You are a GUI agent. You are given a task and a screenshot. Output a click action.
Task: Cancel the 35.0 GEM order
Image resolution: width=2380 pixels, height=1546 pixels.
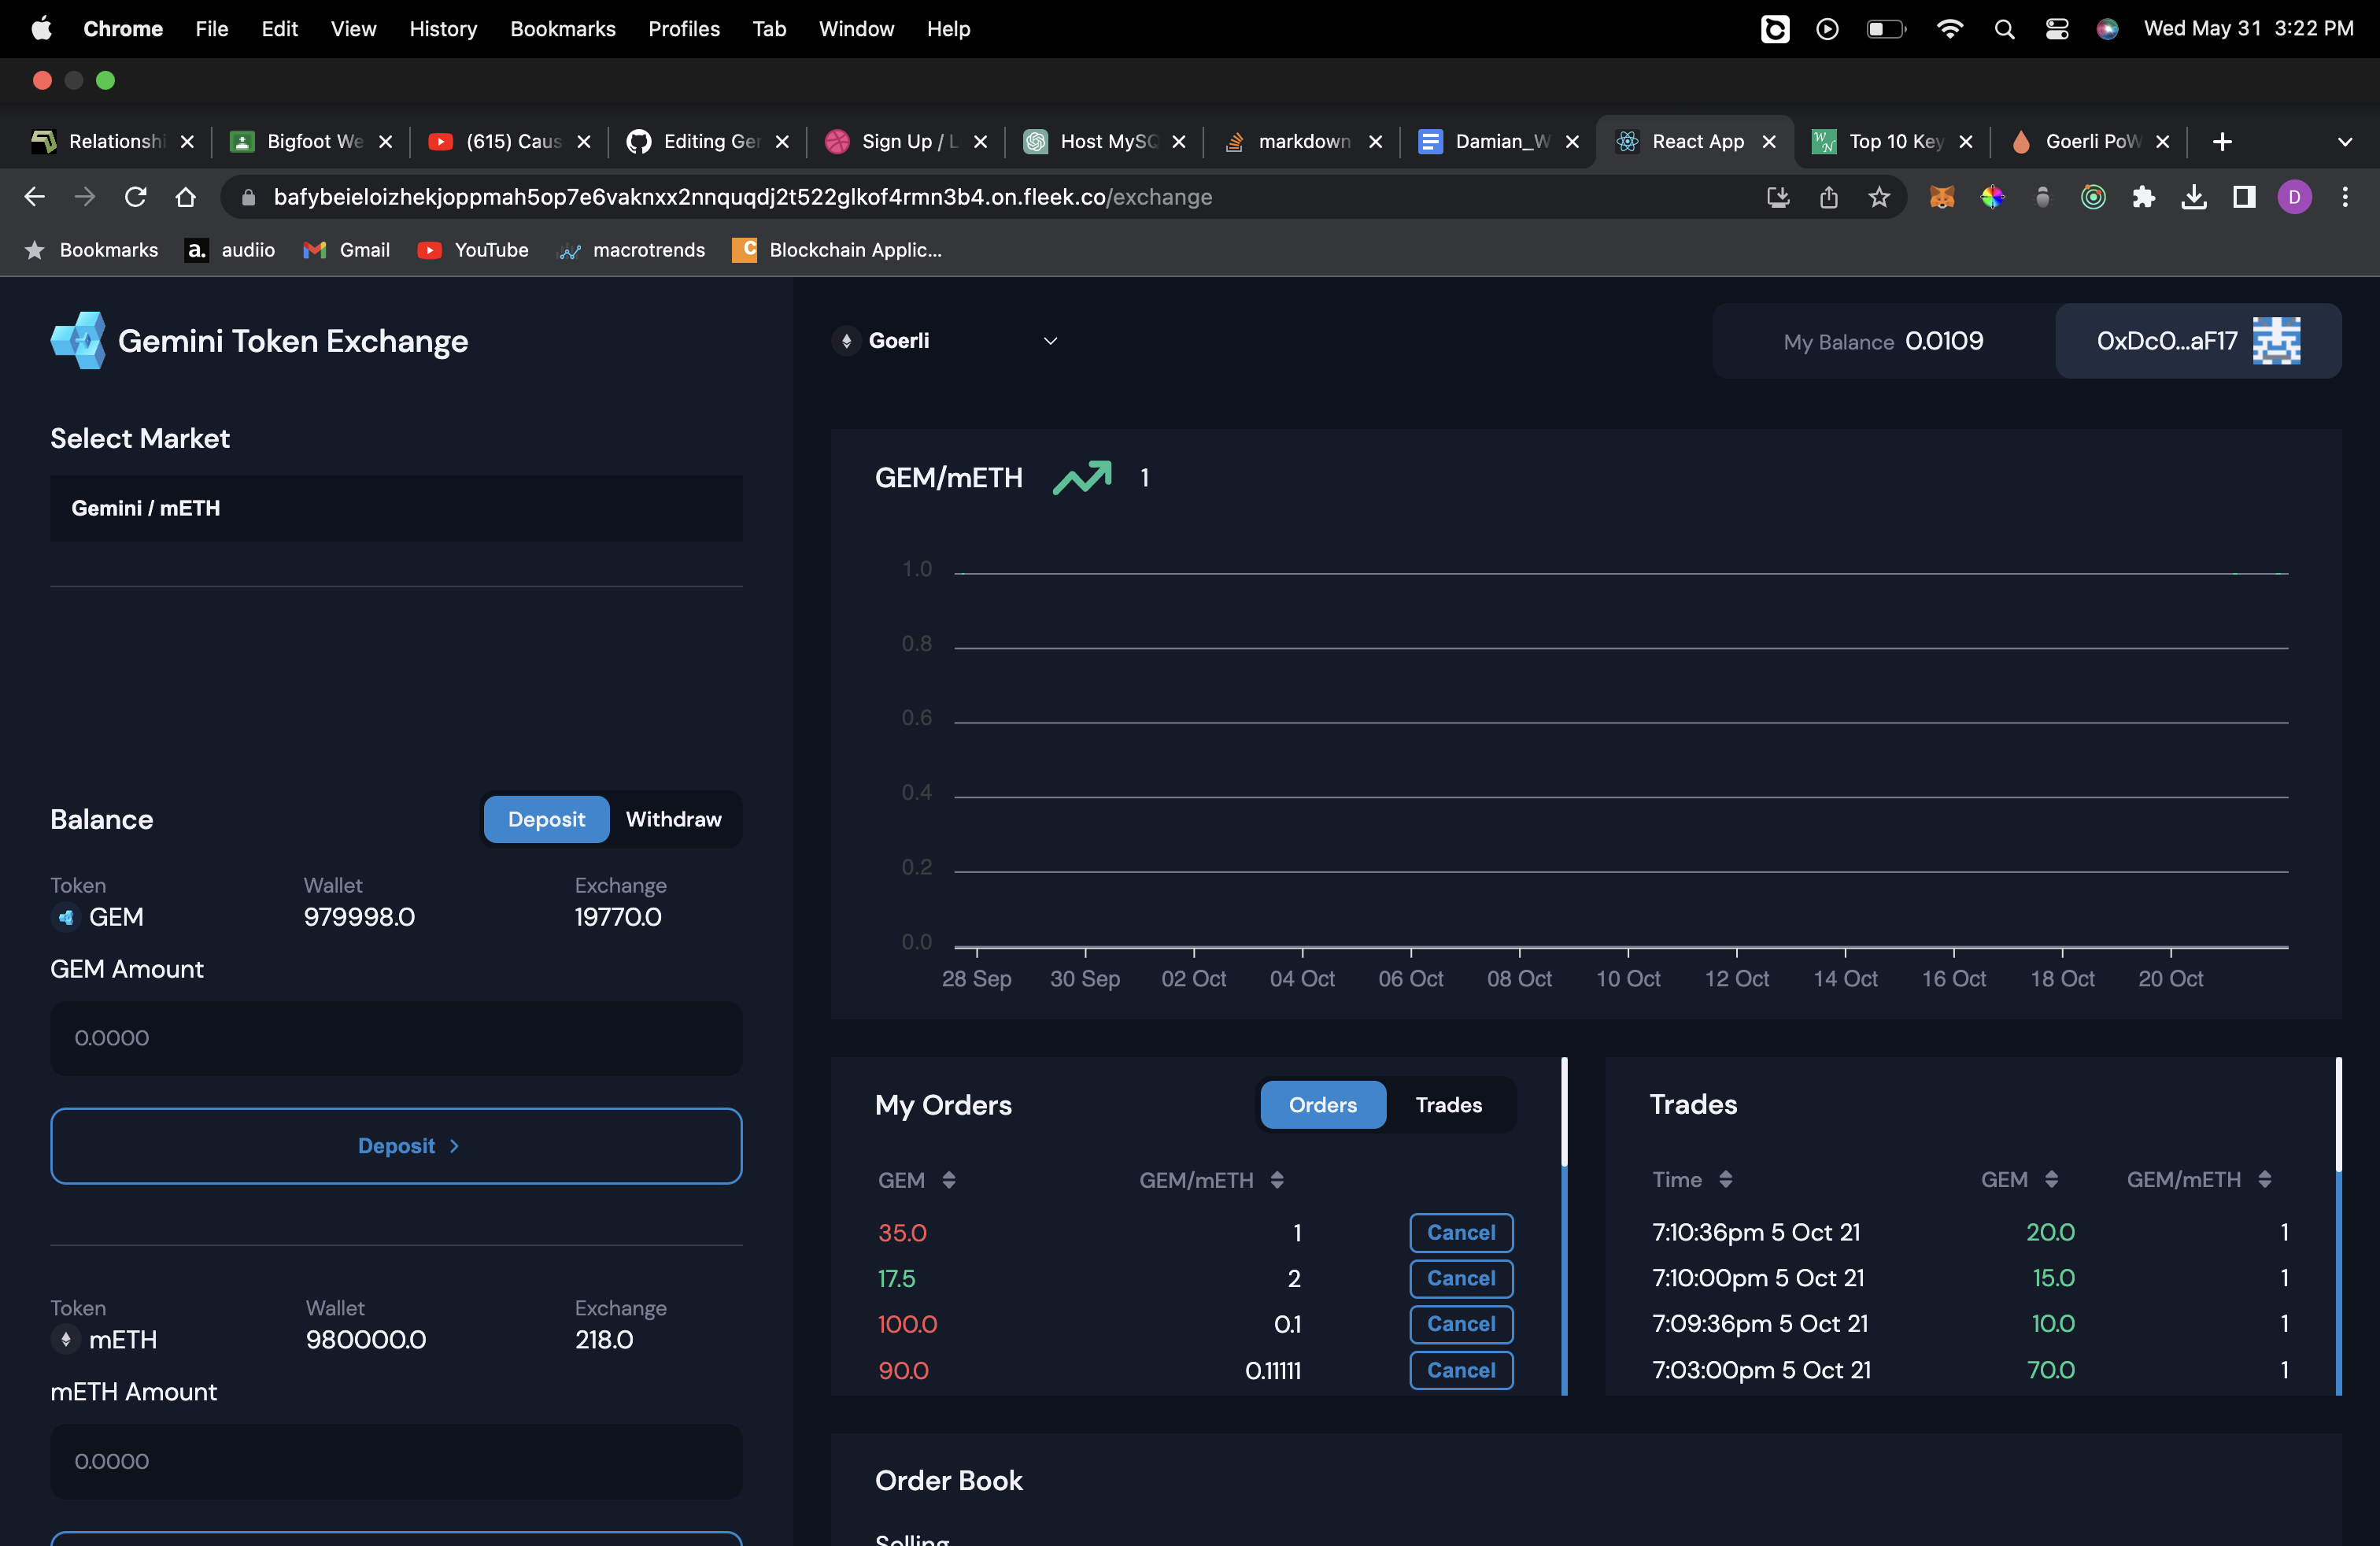click(x=1461, y=1233)
